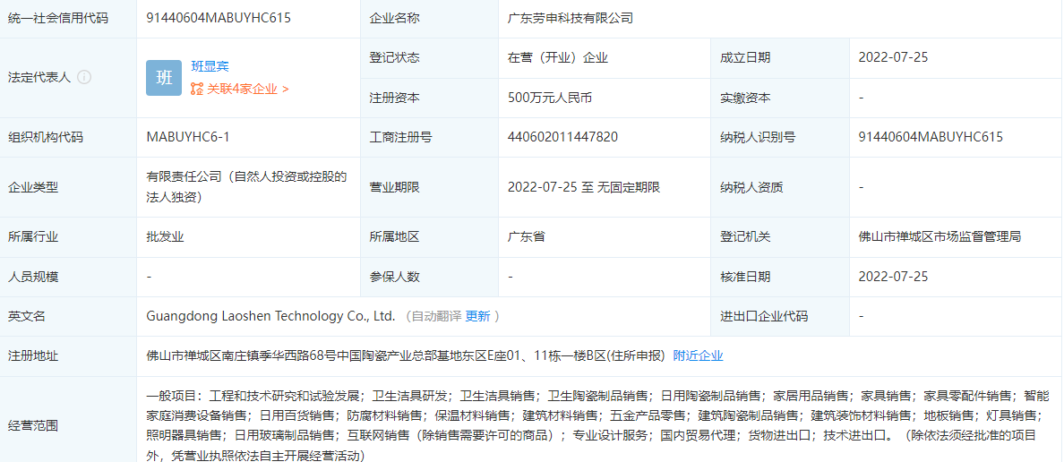Click authority 佛山市禅城区市场监督管理局
The height and width of the screenshot is (462, 1064).
point(940,236)
